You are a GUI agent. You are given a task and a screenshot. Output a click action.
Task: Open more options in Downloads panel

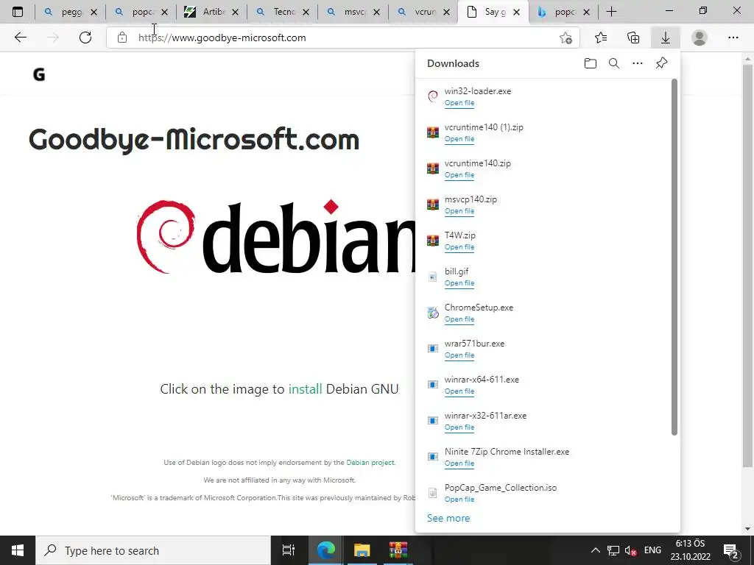click(x=637, y=63)
